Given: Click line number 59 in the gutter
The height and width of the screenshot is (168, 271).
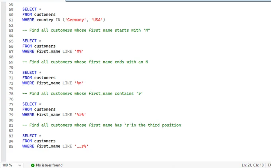Looking at the screenshot, I should click(x=11, y=10).
